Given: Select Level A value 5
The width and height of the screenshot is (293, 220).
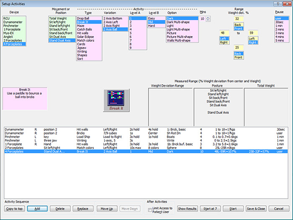Looking at the screenshot, I should 130,33.
